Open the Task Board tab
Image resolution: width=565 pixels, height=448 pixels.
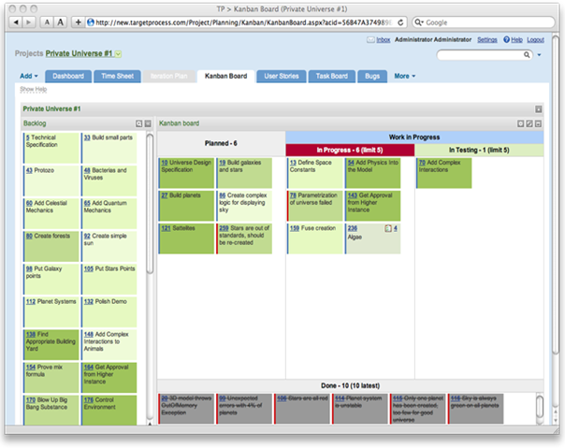[x=332, y=76]
